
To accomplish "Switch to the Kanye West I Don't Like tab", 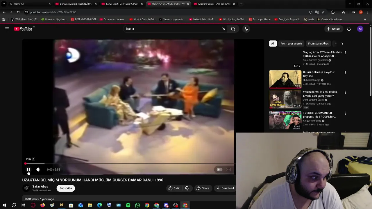I will point(122,4).
